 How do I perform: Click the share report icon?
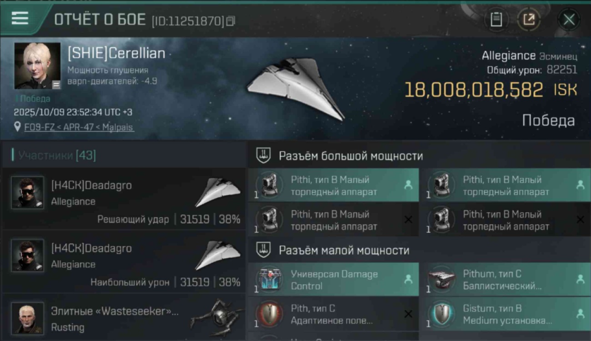pos(529,20)
